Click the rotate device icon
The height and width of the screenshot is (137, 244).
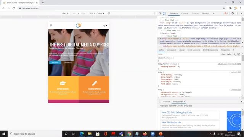click(109, 13)
